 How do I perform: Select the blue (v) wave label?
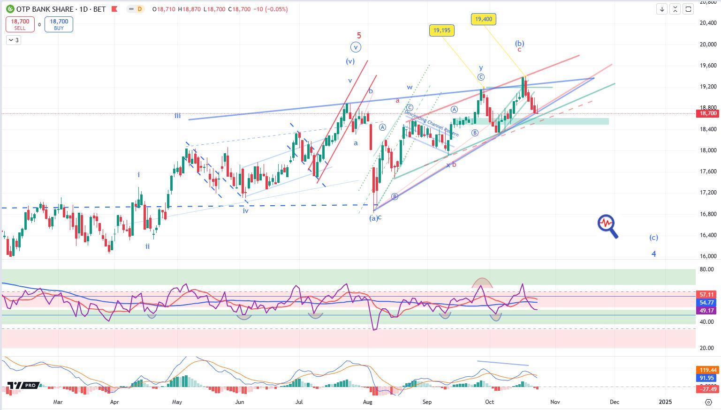[x=350, y=61]
